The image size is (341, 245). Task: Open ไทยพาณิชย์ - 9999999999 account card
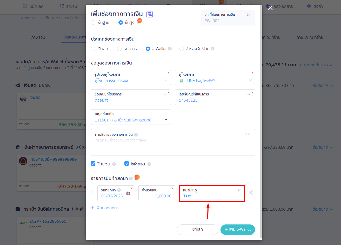coord(53,159)
